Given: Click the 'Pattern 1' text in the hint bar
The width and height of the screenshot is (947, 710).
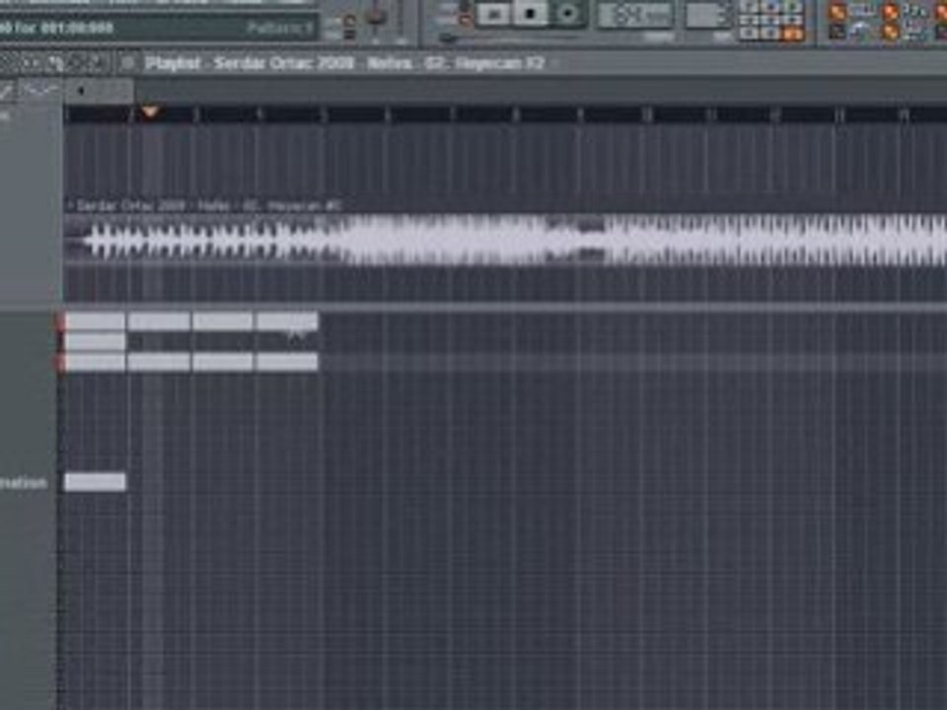Looking at the screenshot, I should click(279, 28).
